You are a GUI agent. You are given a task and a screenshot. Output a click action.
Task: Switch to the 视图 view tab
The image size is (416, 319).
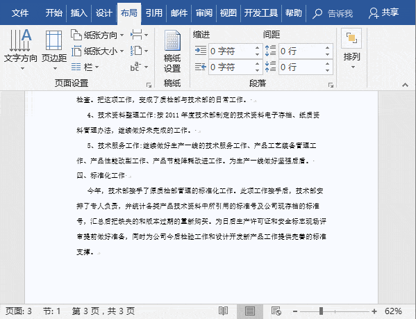pyautogui.click(x=228, y=13)
